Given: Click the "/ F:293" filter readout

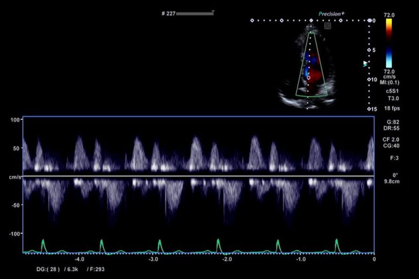Looking at the screenshot, I should click(x=95, y=269).
